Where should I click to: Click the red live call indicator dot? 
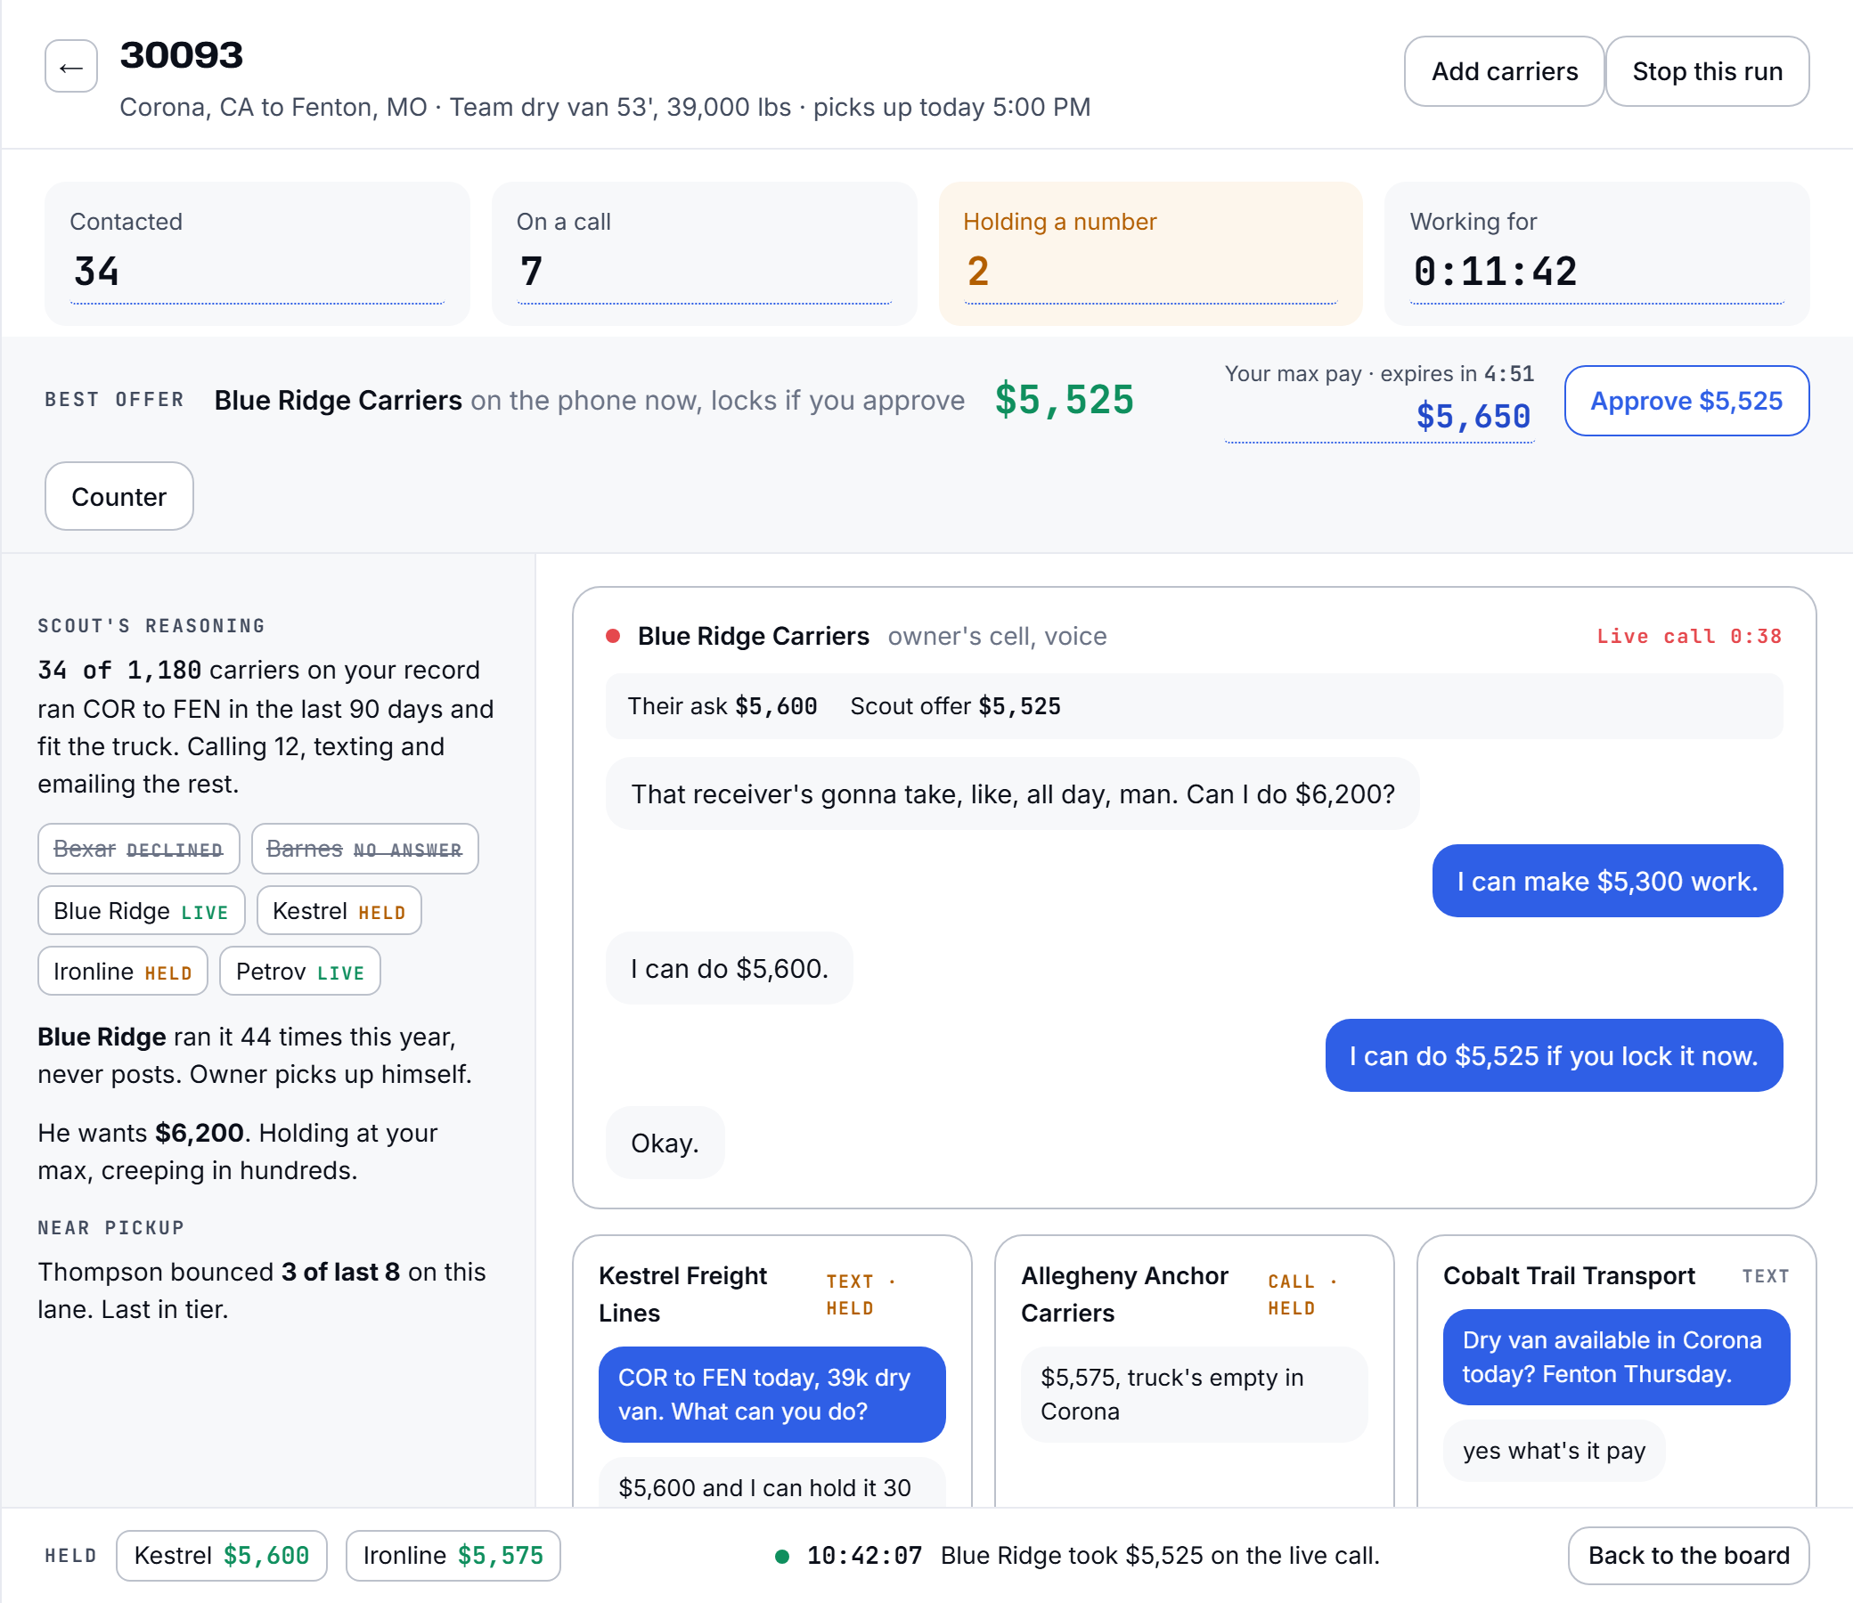613,636
